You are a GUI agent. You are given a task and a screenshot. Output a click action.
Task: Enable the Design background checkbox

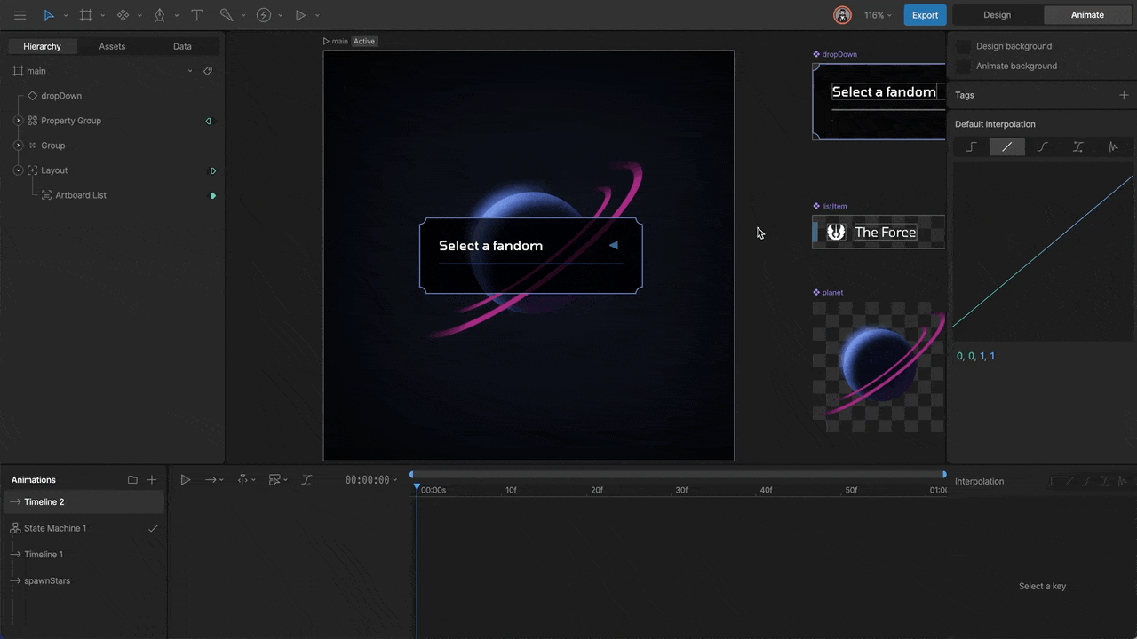tap(963, 46)
